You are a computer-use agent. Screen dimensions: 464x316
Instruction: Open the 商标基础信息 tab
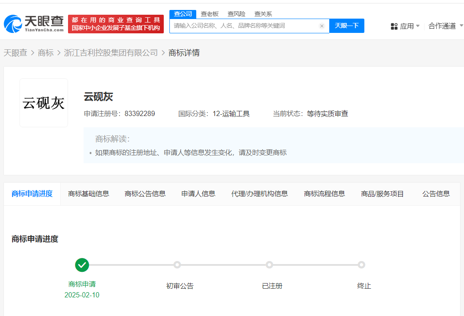click(x=88, y=194)
